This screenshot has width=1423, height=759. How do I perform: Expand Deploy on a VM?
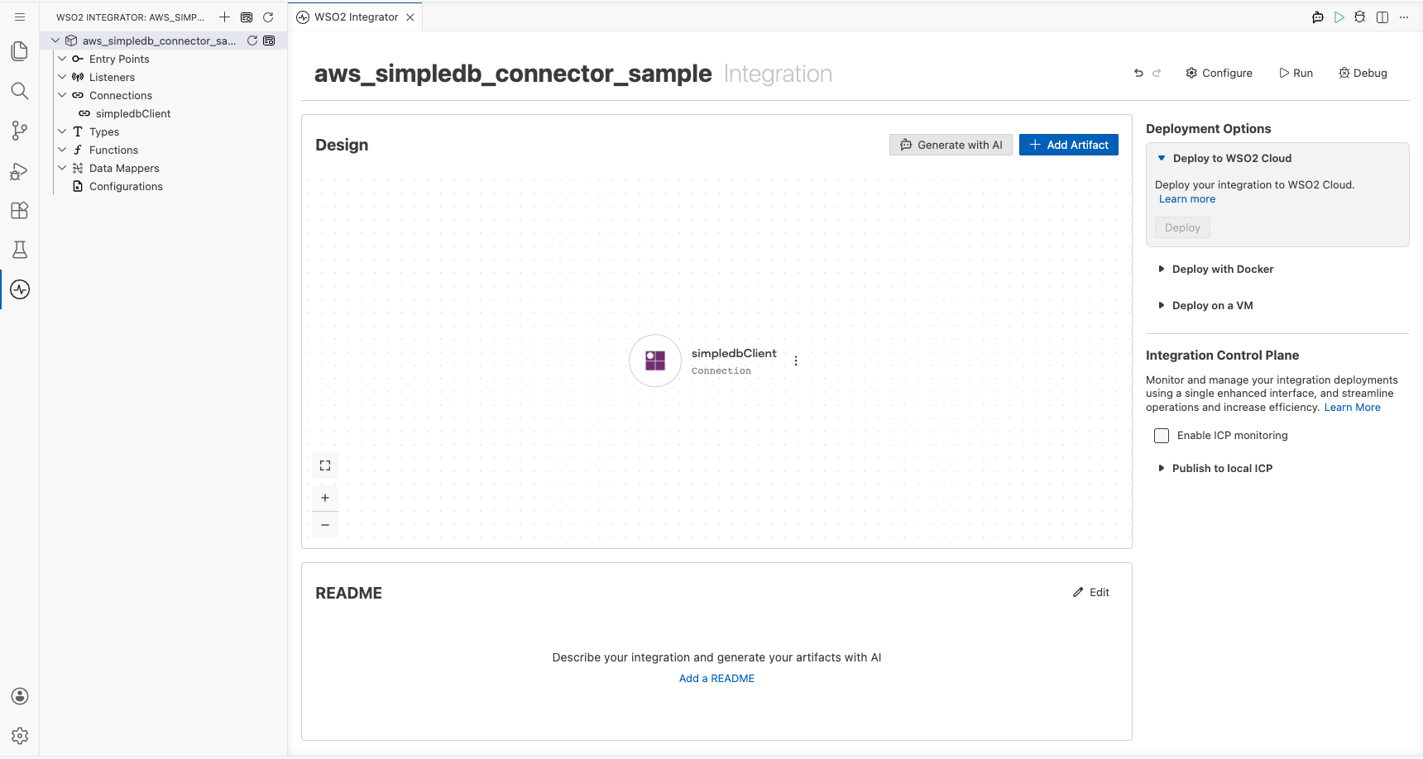click(x=1162, y=305)
